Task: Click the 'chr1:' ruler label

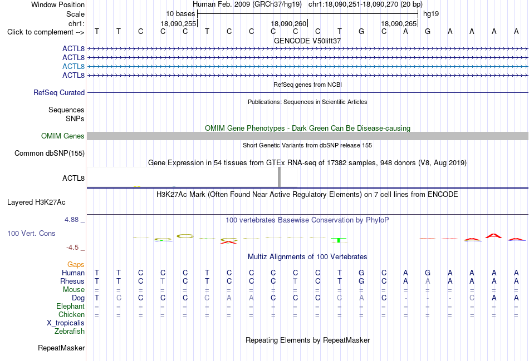Action: point(76,23)
